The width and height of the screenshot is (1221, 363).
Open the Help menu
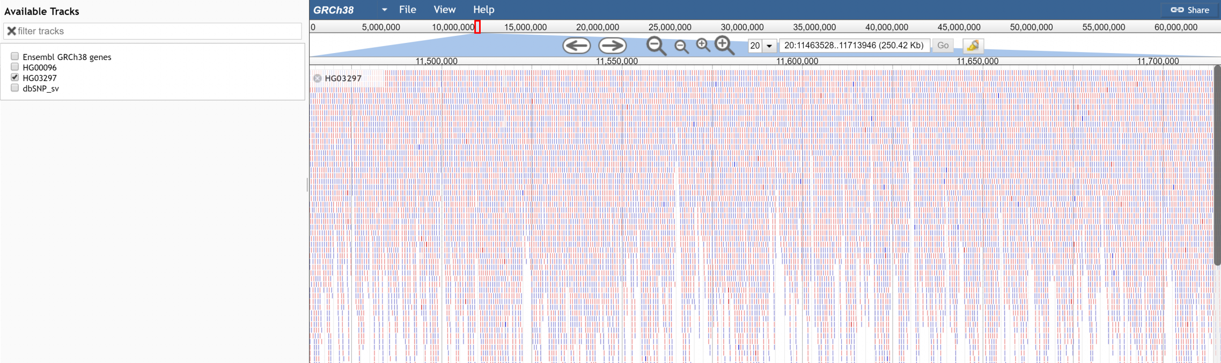483,10
